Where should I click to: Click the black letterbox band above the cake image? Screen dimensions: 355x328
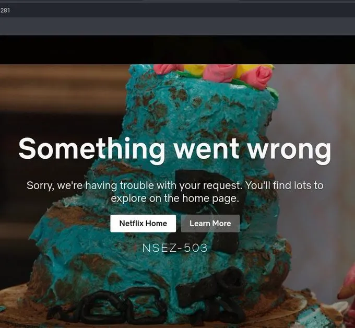[x=177, y=50]
